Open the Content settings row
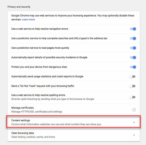Viewport: 146px width, 145px height. pos(74,122)
